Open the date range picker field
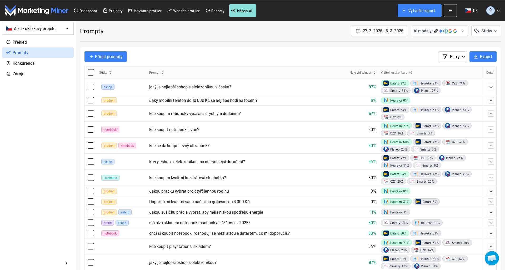Viewport: 505px width, 270px height. 379,31
